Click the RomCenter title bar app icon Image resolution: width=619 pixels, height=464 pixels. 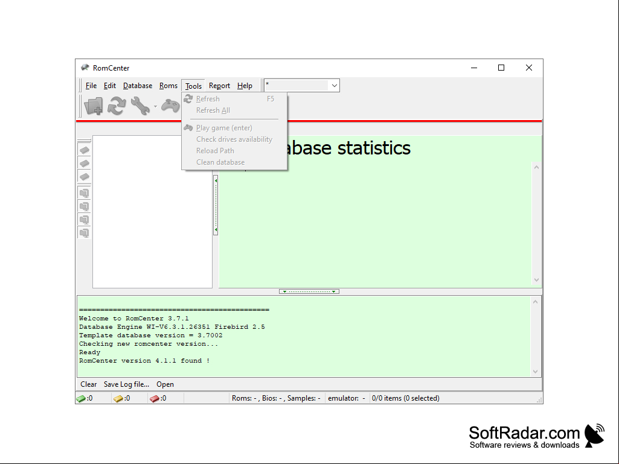click(x=85, y=68)
